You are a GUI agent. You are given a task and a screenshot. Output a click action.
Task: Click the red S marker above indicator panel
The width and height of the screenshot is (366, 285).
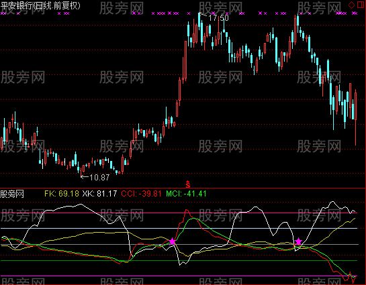point(188,184)
